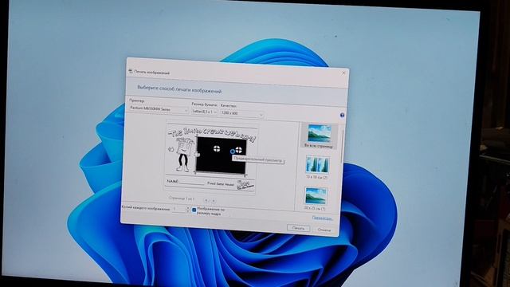Go to previous preview page arrow

206,200
